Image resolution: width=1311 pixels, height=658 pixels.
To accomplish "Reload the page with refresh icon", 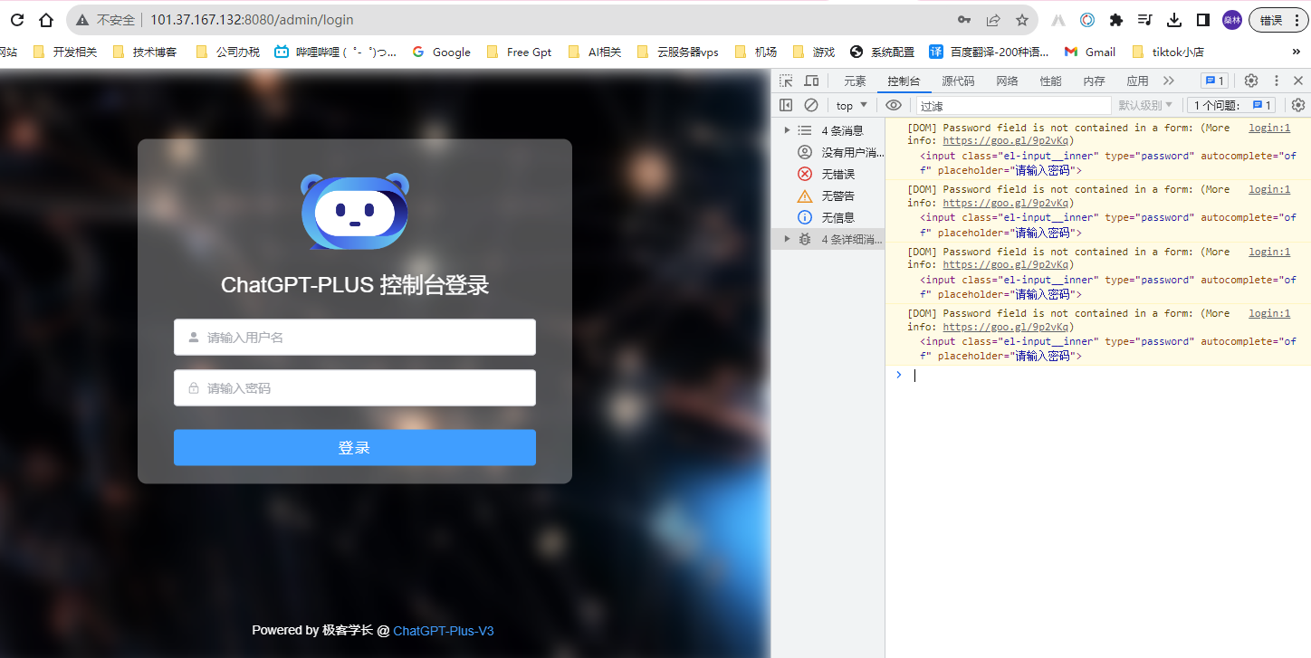I will pyautogui.click(x=16, y=19).
